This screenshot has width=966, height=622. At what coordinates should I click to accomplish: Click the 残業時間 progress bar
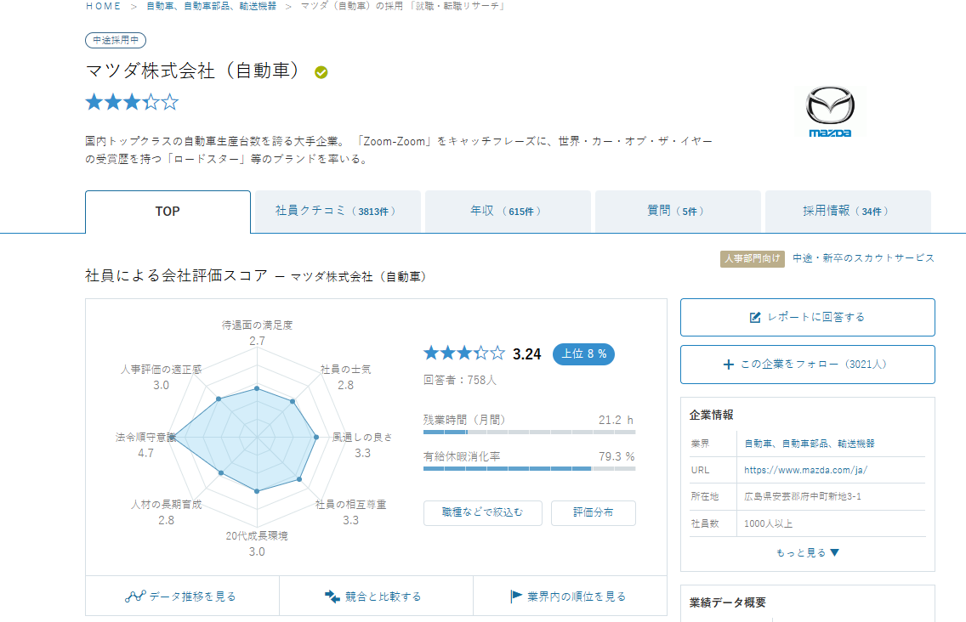click(x=529, y=433)
